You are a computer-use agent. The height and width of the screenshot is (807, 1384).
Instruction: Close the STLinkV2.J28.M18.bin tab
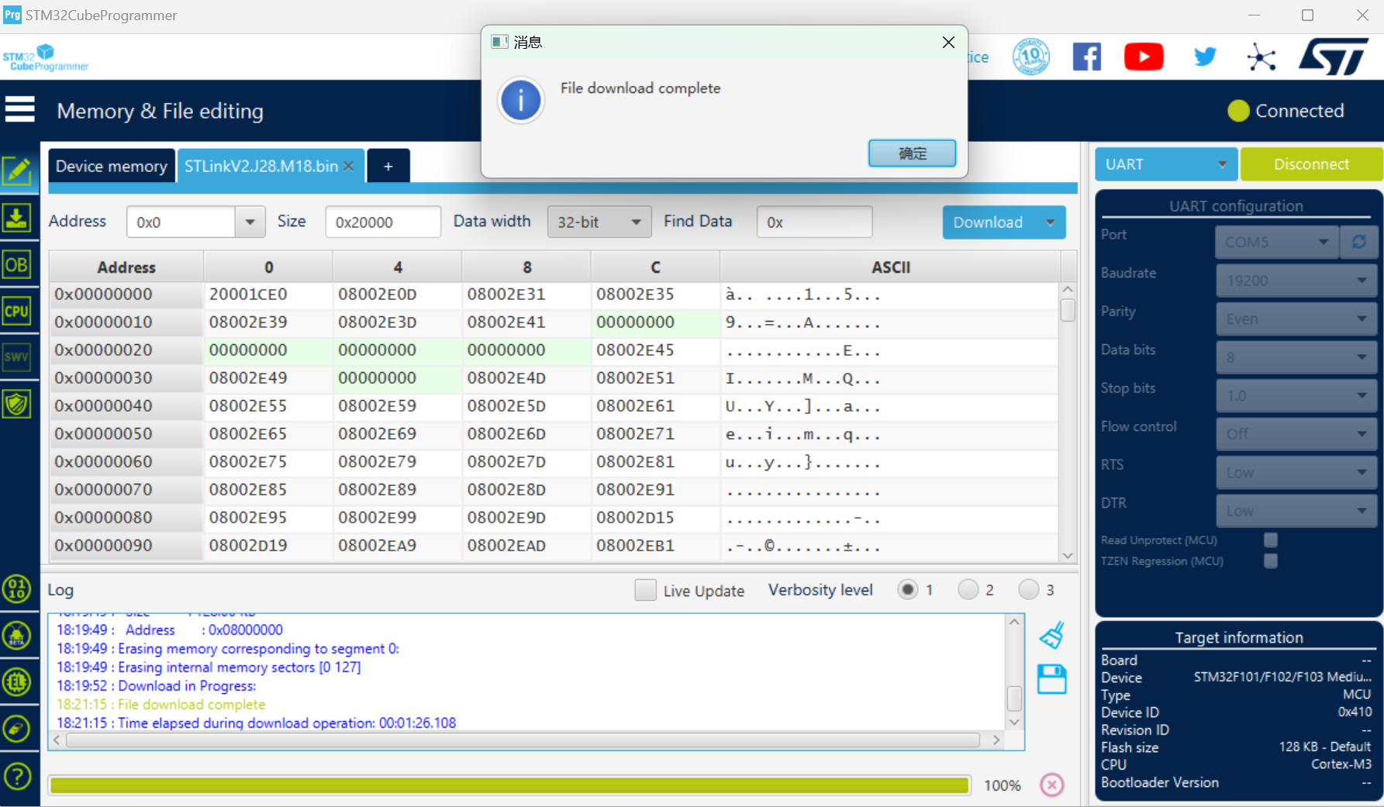tap(349, 166)
